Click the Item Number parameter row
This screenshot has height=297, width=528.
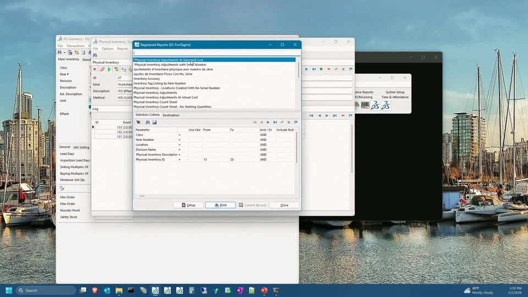click(x=215, y=140)
